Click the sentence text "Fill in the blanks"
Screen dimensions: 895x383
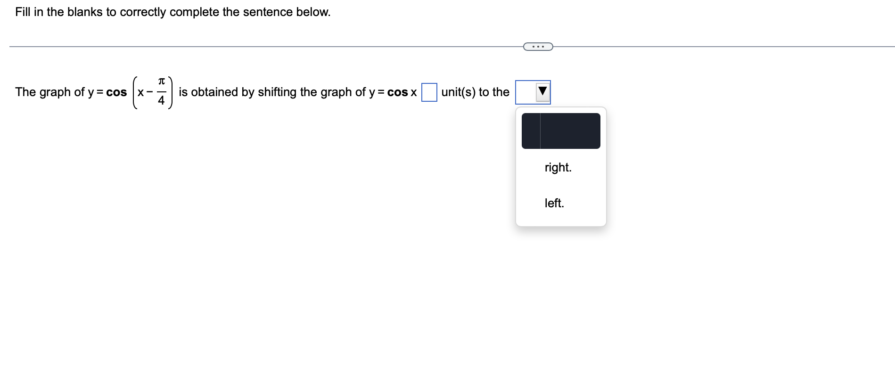[x=61, y=12]
